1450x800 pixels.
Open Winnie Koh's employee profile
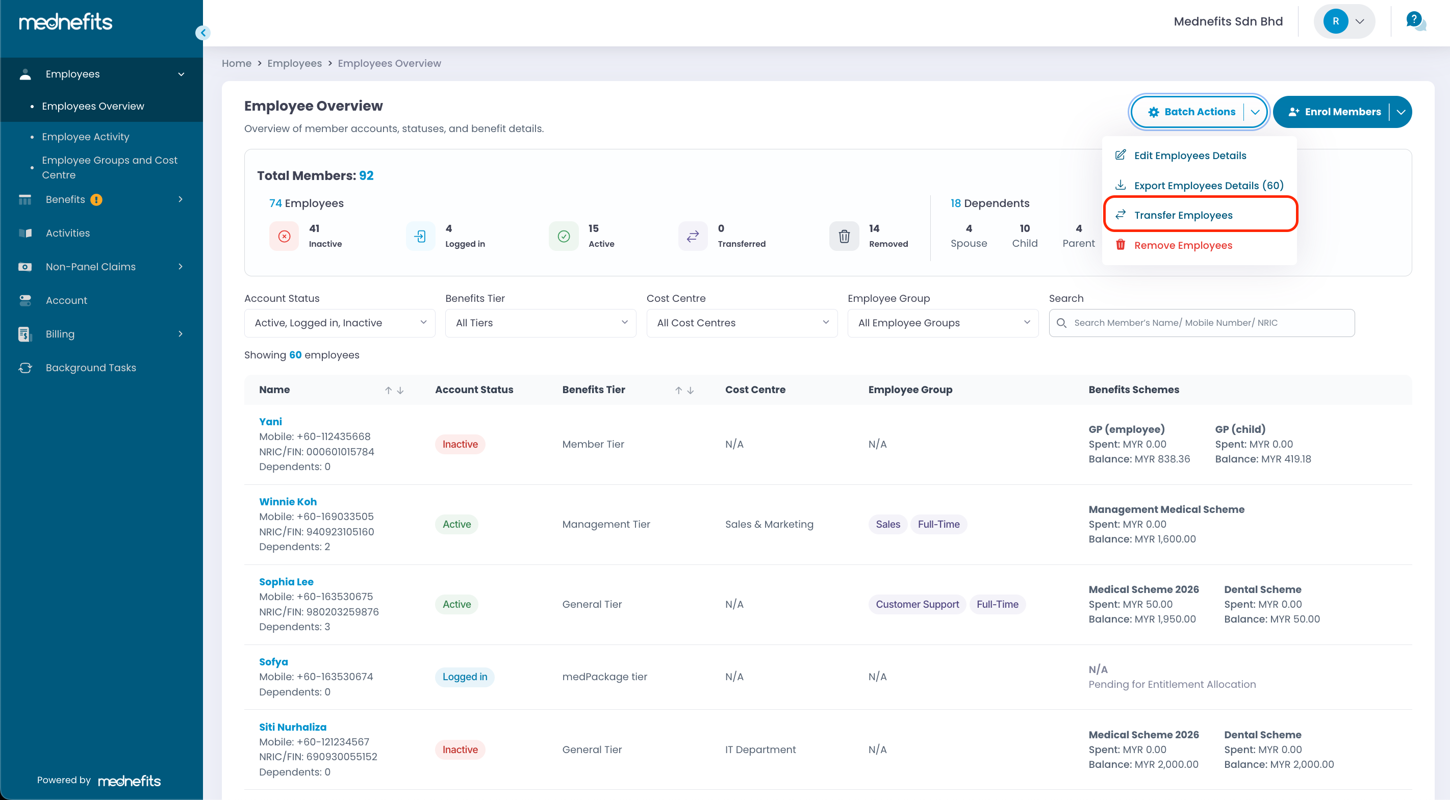288,501
